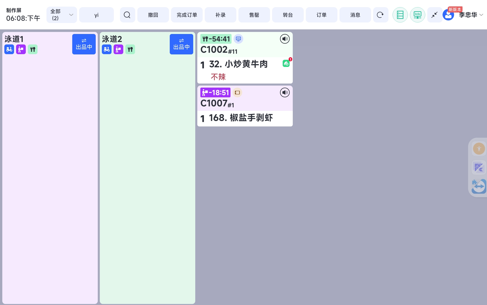487x305 pixels.
Task: Open the 全部 (2) dropdown
Action: [x=62, y=15]
